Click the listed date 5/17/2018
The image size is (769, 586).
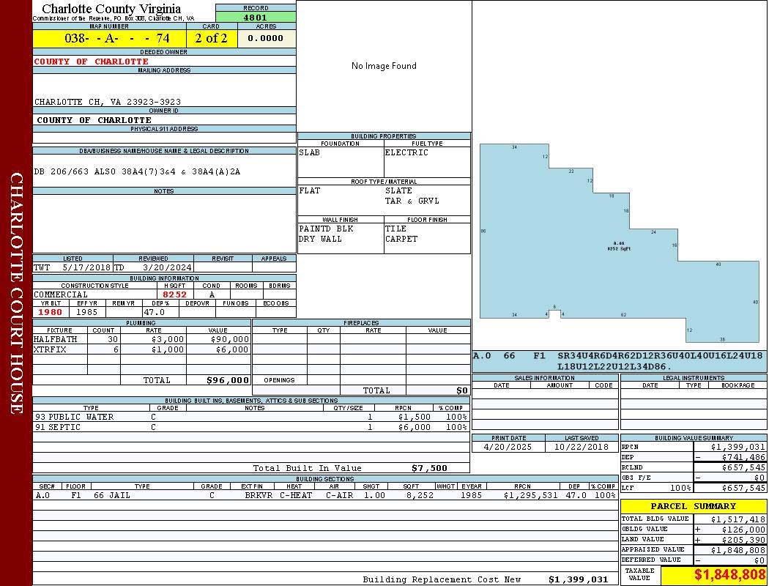pos(86,268)
